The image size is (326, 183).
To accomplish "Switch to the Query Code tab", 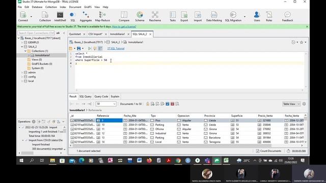I will coord(101,97).
